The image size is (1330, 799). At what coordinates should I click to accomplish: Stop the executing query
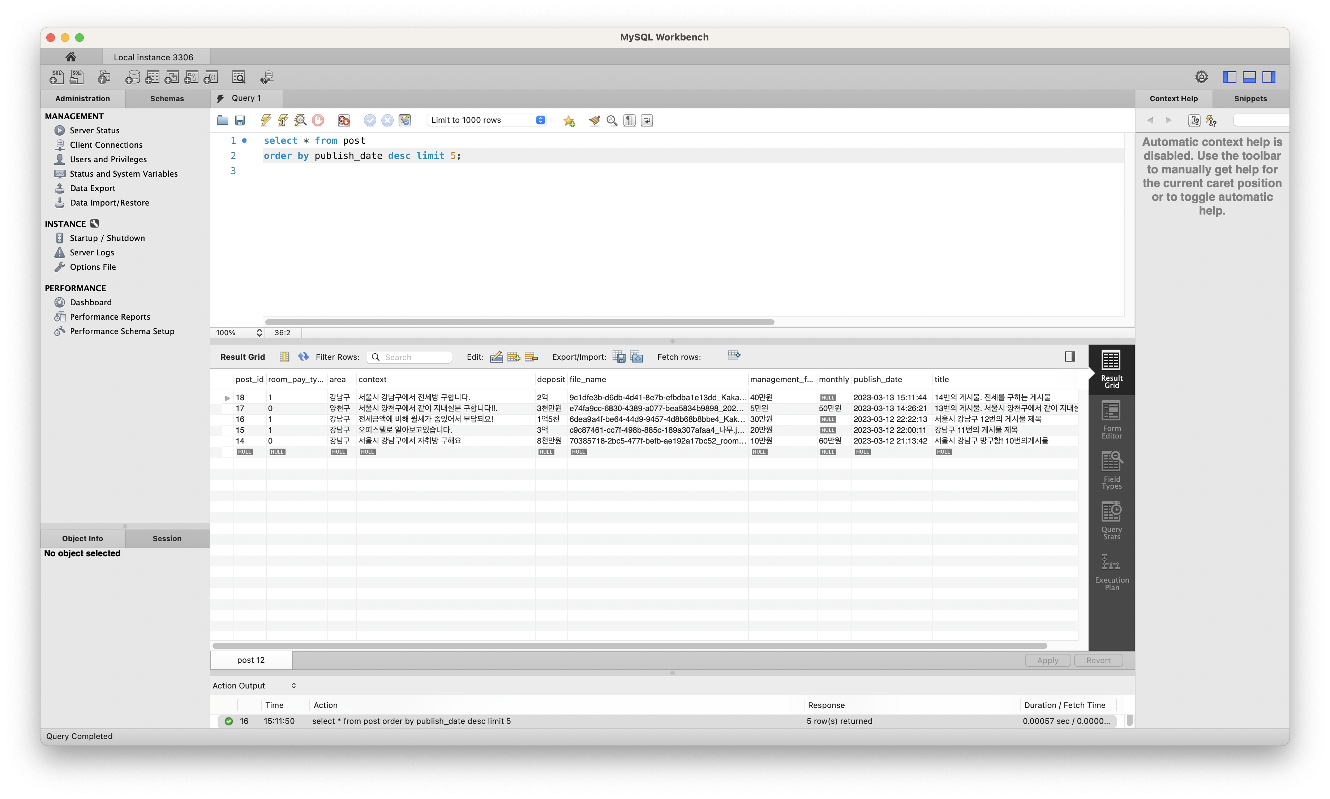pyautogui.click(x=318, y=120)
